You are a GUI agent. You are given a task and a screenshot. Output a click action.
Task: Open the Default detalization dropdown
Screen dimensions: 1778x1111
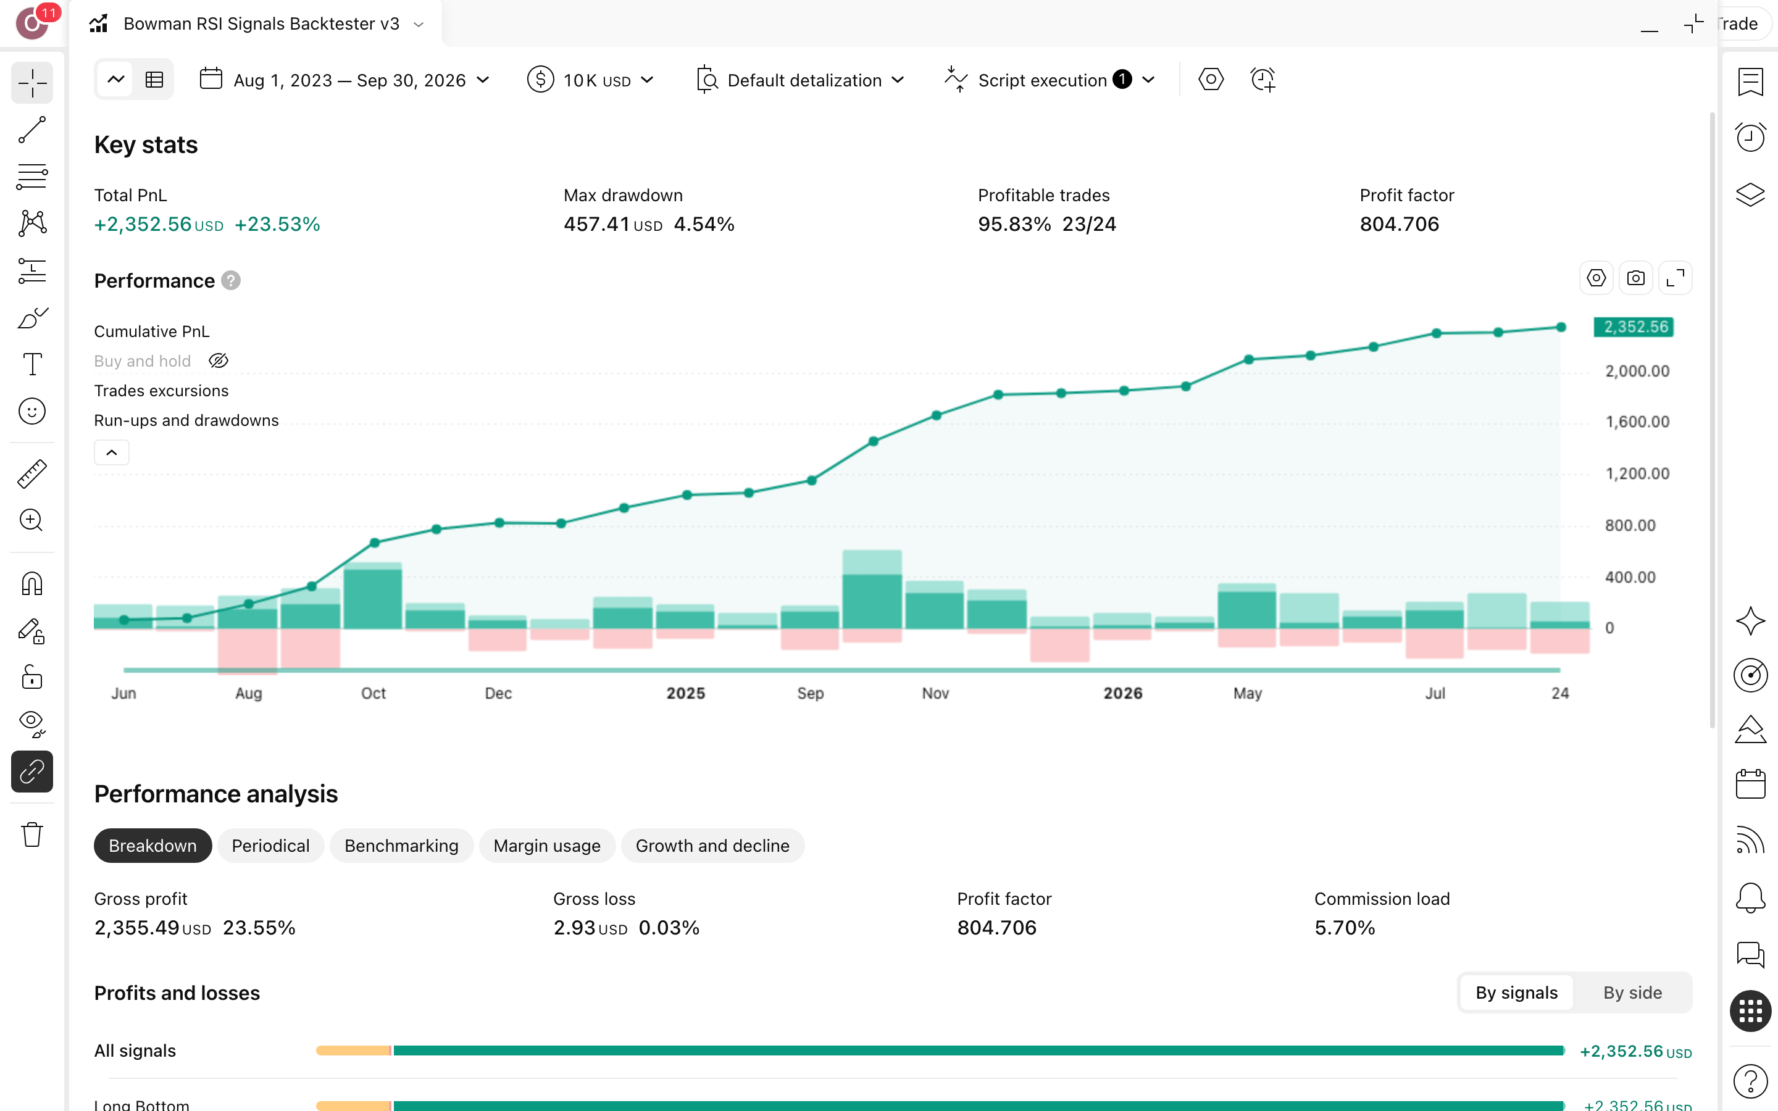tap(799, 80)
